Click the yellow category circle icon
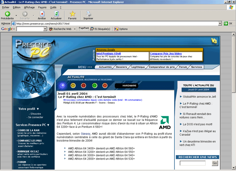The image size is (236, 171). 73,86
